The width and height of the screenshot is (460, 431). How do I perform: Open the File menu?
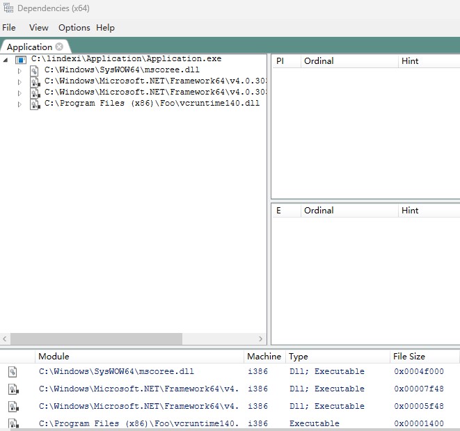point(9,28)
